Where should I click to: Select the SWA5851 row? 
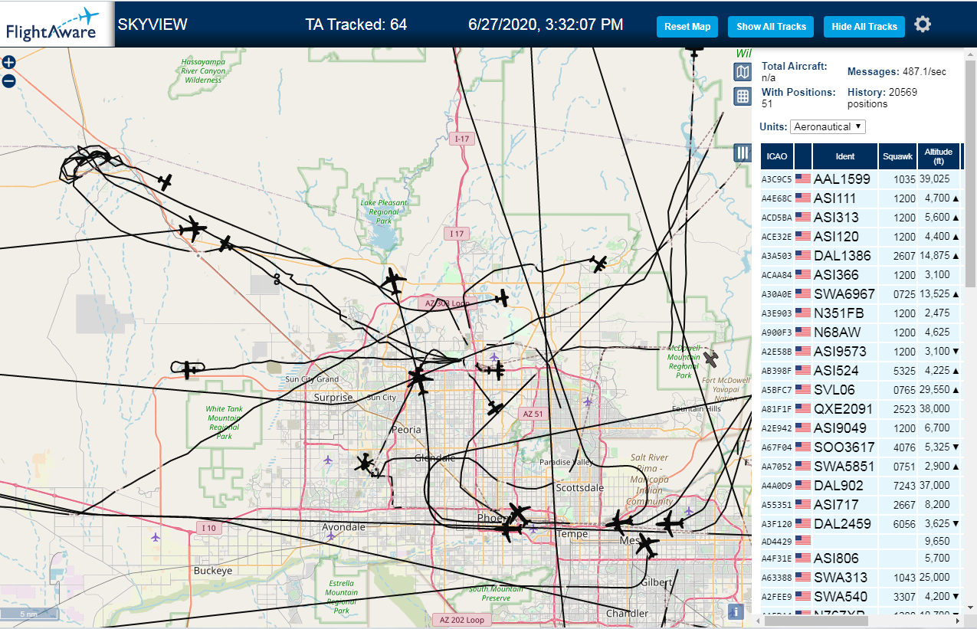tap(861, 466)
